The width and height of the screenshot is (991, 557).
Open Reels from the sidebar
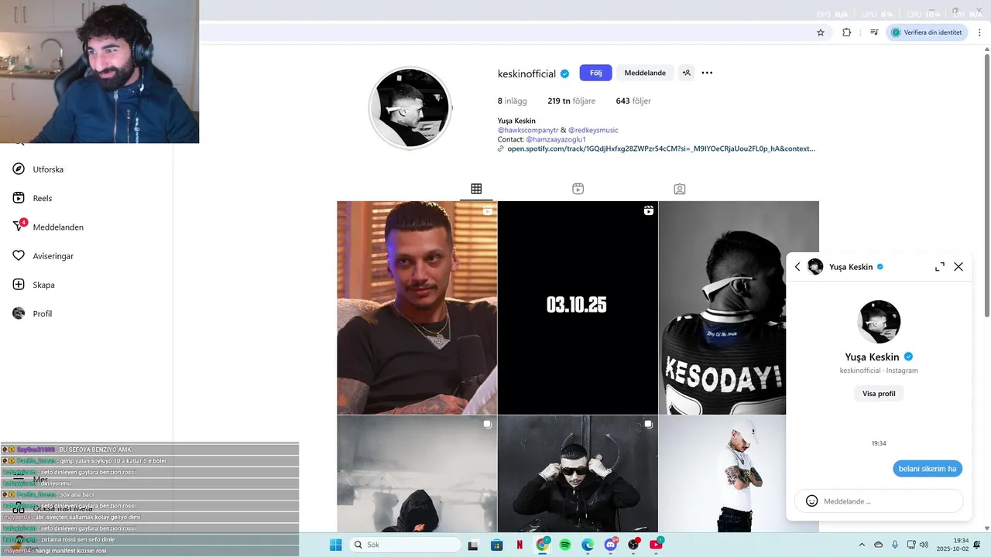(33, 198)
